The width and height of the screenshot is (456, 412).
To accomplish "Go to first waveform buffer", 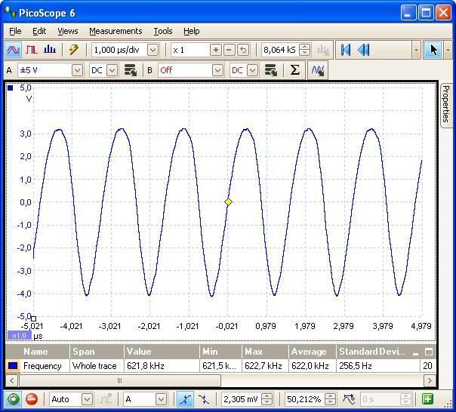I will (x=346, y=50).
